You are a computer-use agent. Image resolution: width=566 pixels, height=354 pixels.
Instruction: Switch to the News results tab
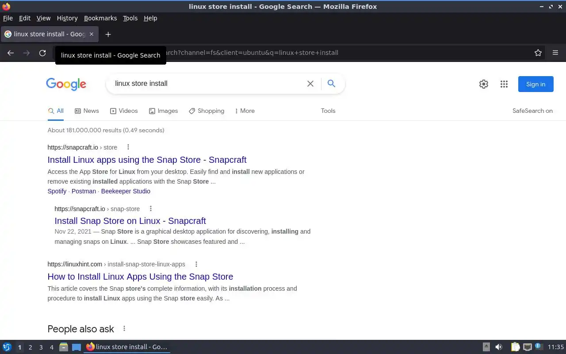(x=87, y=111)
